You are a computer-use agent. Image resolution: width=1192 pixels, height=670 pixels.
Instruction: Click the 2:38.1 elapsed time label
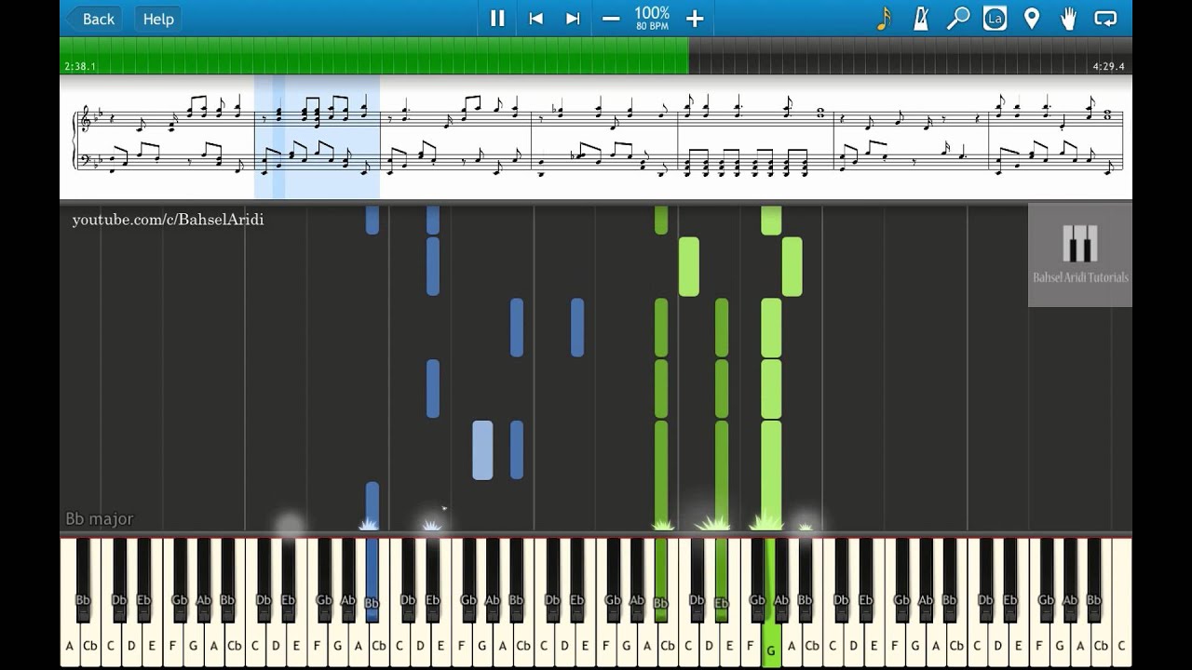pos(80,67)
